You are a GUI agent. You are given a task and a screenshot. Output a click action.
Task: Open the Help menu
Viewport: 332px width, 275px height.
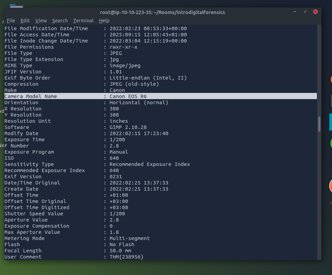tap(104, 21)
